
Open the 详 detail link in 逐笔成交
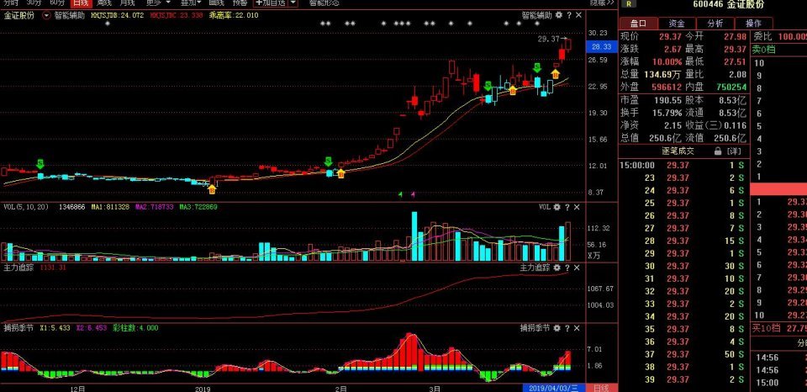[x=734, y=151]
